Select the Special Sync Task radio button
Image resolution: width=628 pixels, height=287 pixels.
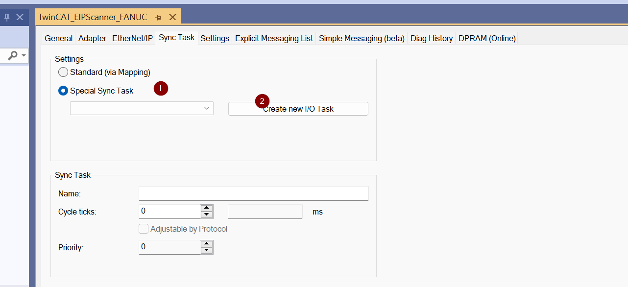tap(63, 91)
